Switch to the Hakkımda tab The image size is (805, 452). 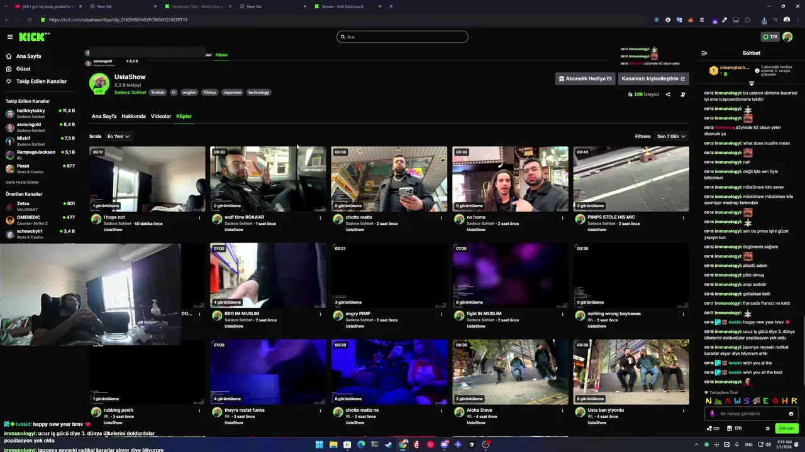[133, 116]
